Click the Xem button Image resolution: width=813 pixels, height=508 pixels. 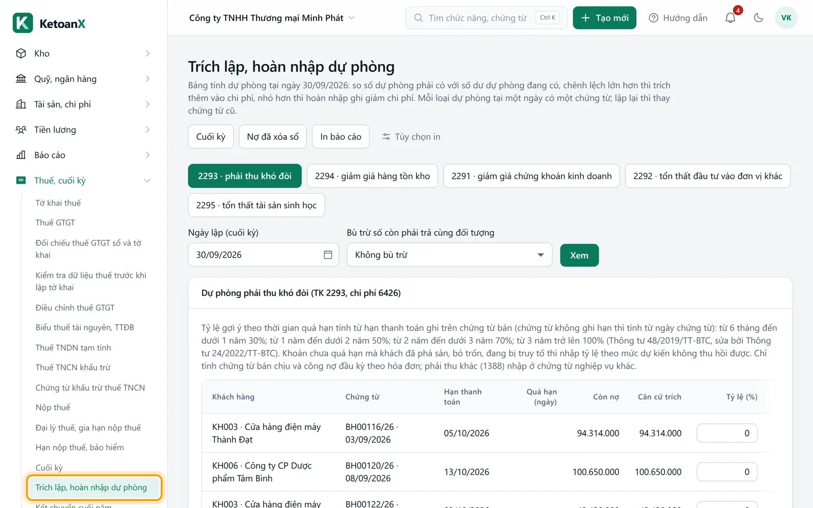tap(579, 255)
